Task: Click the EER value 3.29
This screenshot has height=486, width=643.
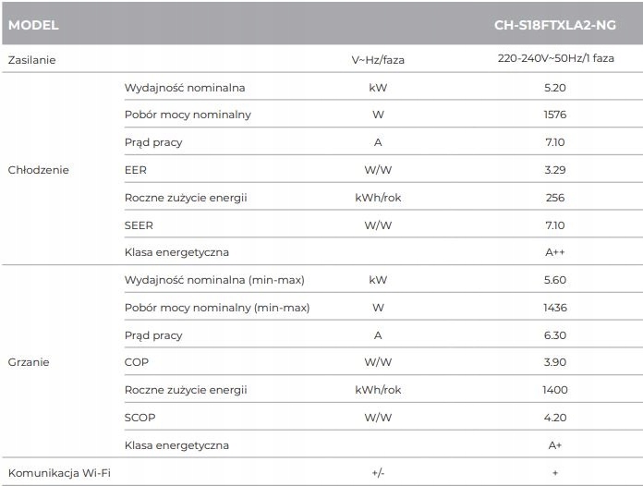Action: coord(555,170)
